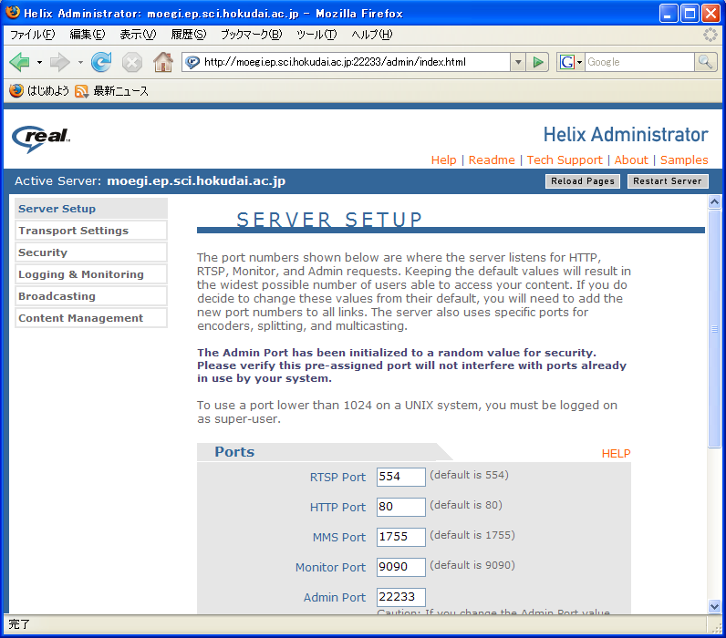Click the HTTP Port input field
This screenshot has width=726, height=638.
point(401,507)
